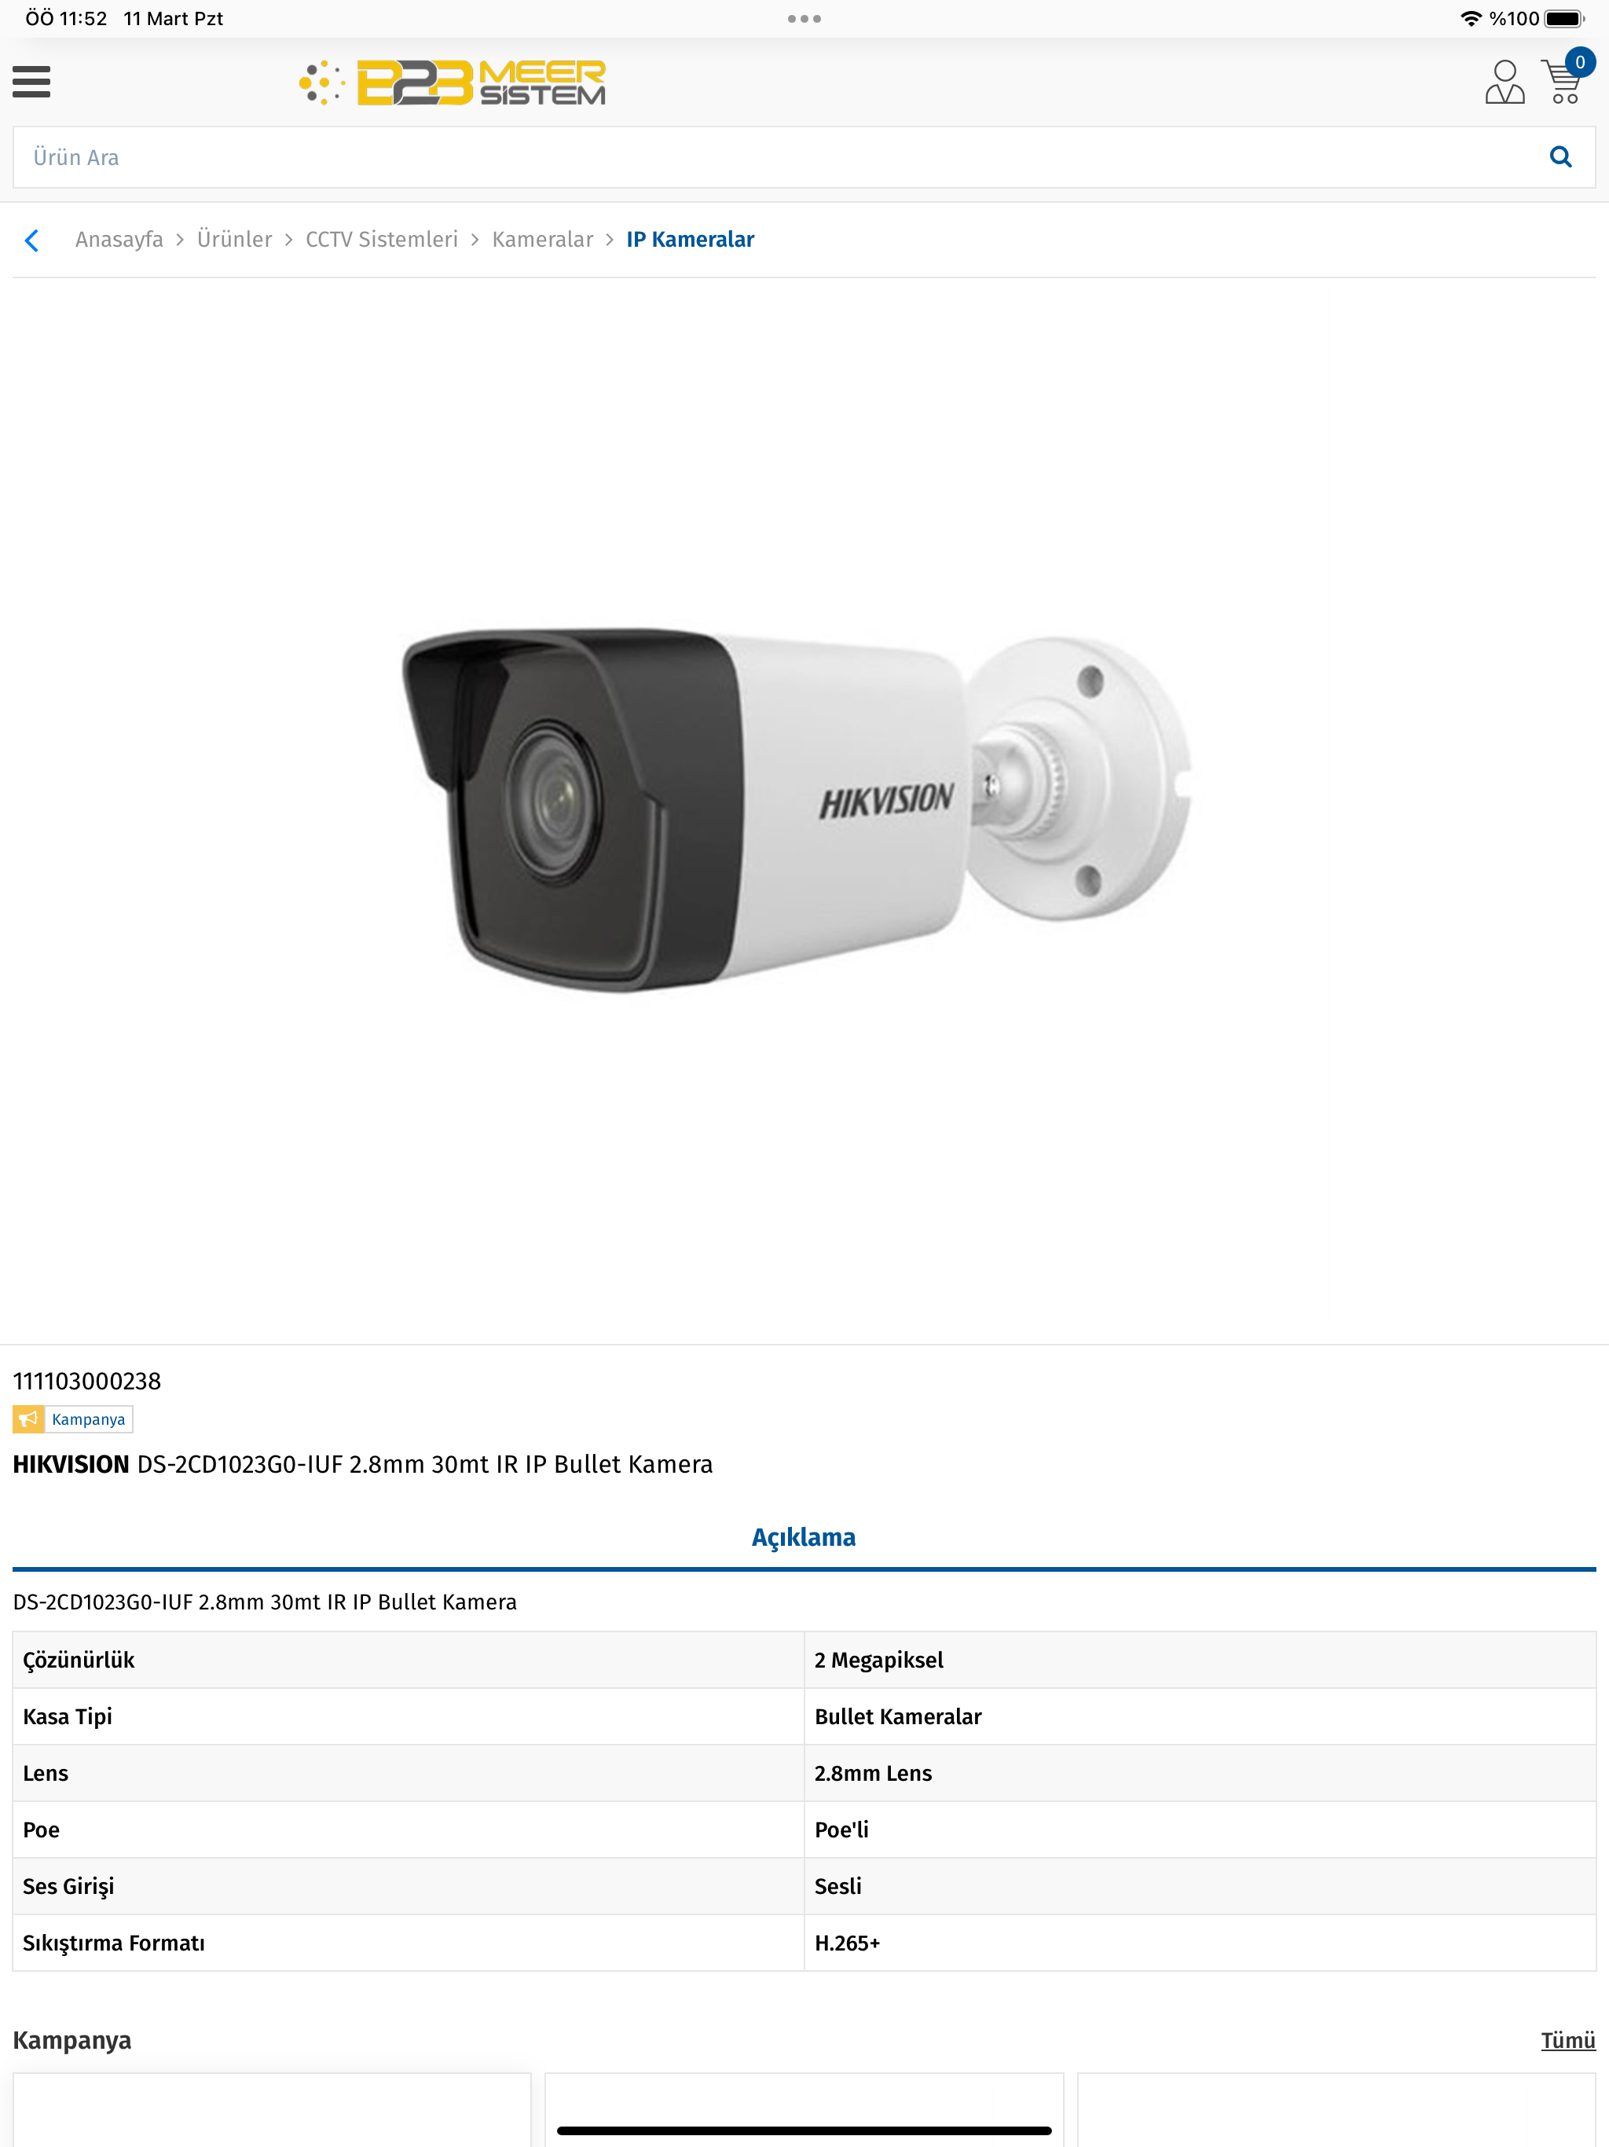
Task: Tap the three dots at top center
Action: 804,18
